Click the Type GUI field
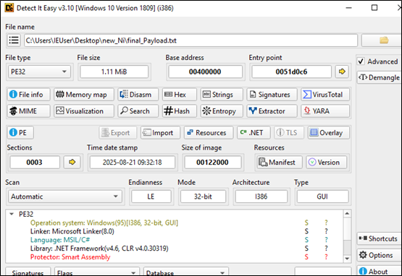Screen dimensions: 402x276 [x=322, y=197]
